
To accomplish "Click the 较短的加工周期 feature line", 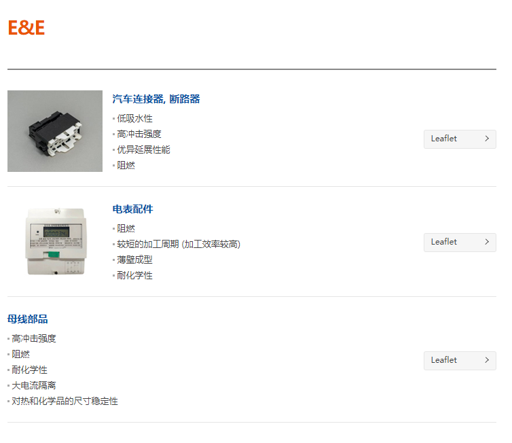I will pos(179,245).
